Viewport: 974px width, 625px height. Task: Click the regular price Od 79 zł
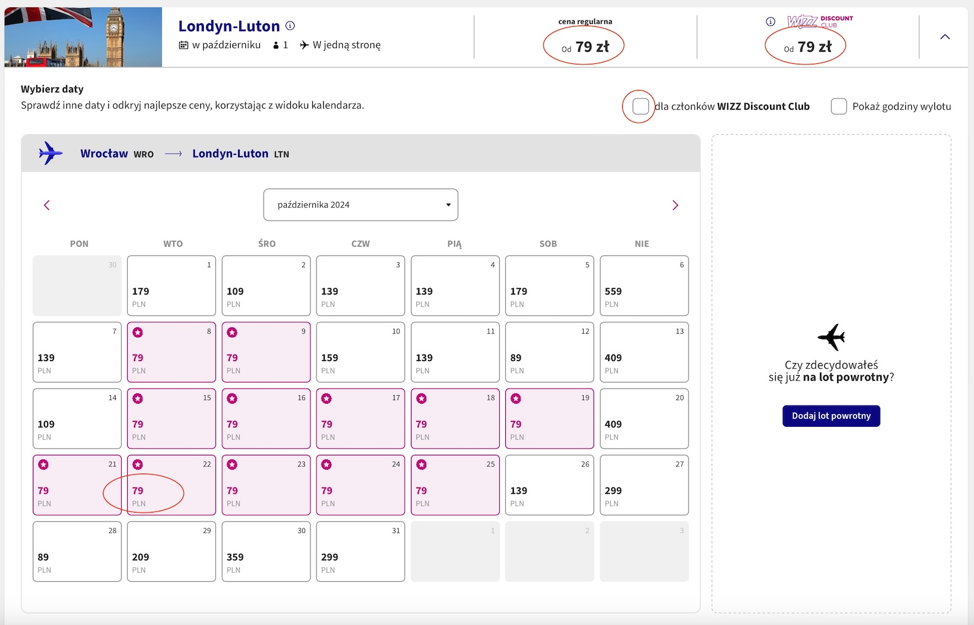(585, 47)
